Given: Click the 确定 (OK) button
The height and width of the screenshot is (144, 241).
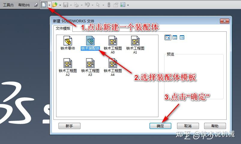Looking at the screenshot, I should (160, 126).
